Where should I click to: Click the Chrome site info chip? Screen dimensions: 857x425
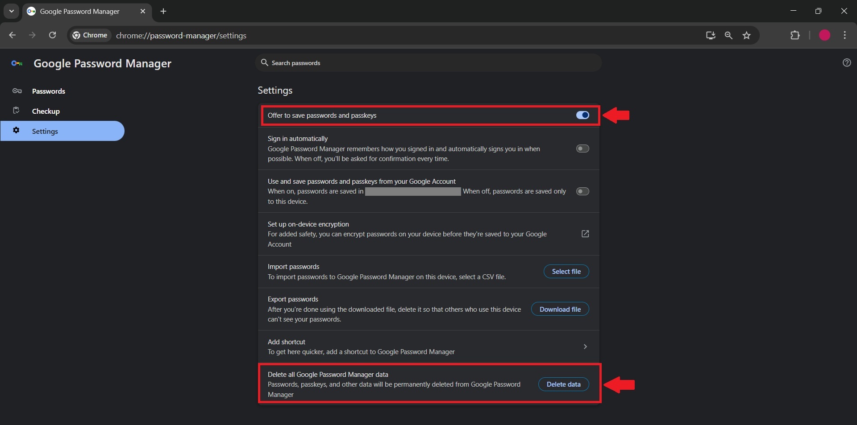coord(90,35)
